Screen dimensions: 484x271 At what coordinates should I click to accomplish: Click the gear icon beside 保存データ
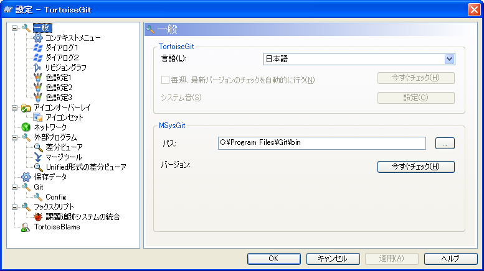click(26, 177)
